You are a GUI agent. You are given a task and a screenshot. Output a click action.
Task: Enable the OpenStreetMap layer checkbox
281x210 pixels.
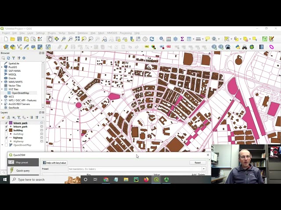[6, 145]
